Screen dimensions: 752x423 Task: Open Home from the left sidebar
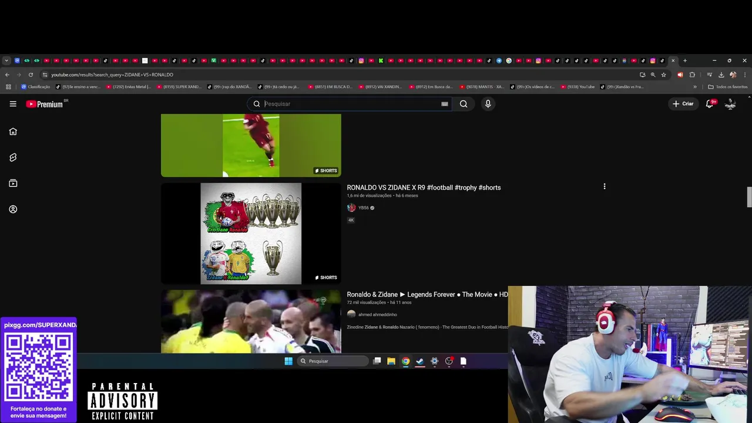(x=13, y=132)
